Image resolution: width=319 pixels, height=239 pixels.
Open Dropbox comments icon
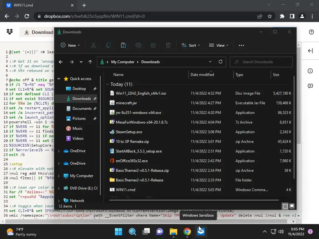pyautogui.click(x=310, y=86)
